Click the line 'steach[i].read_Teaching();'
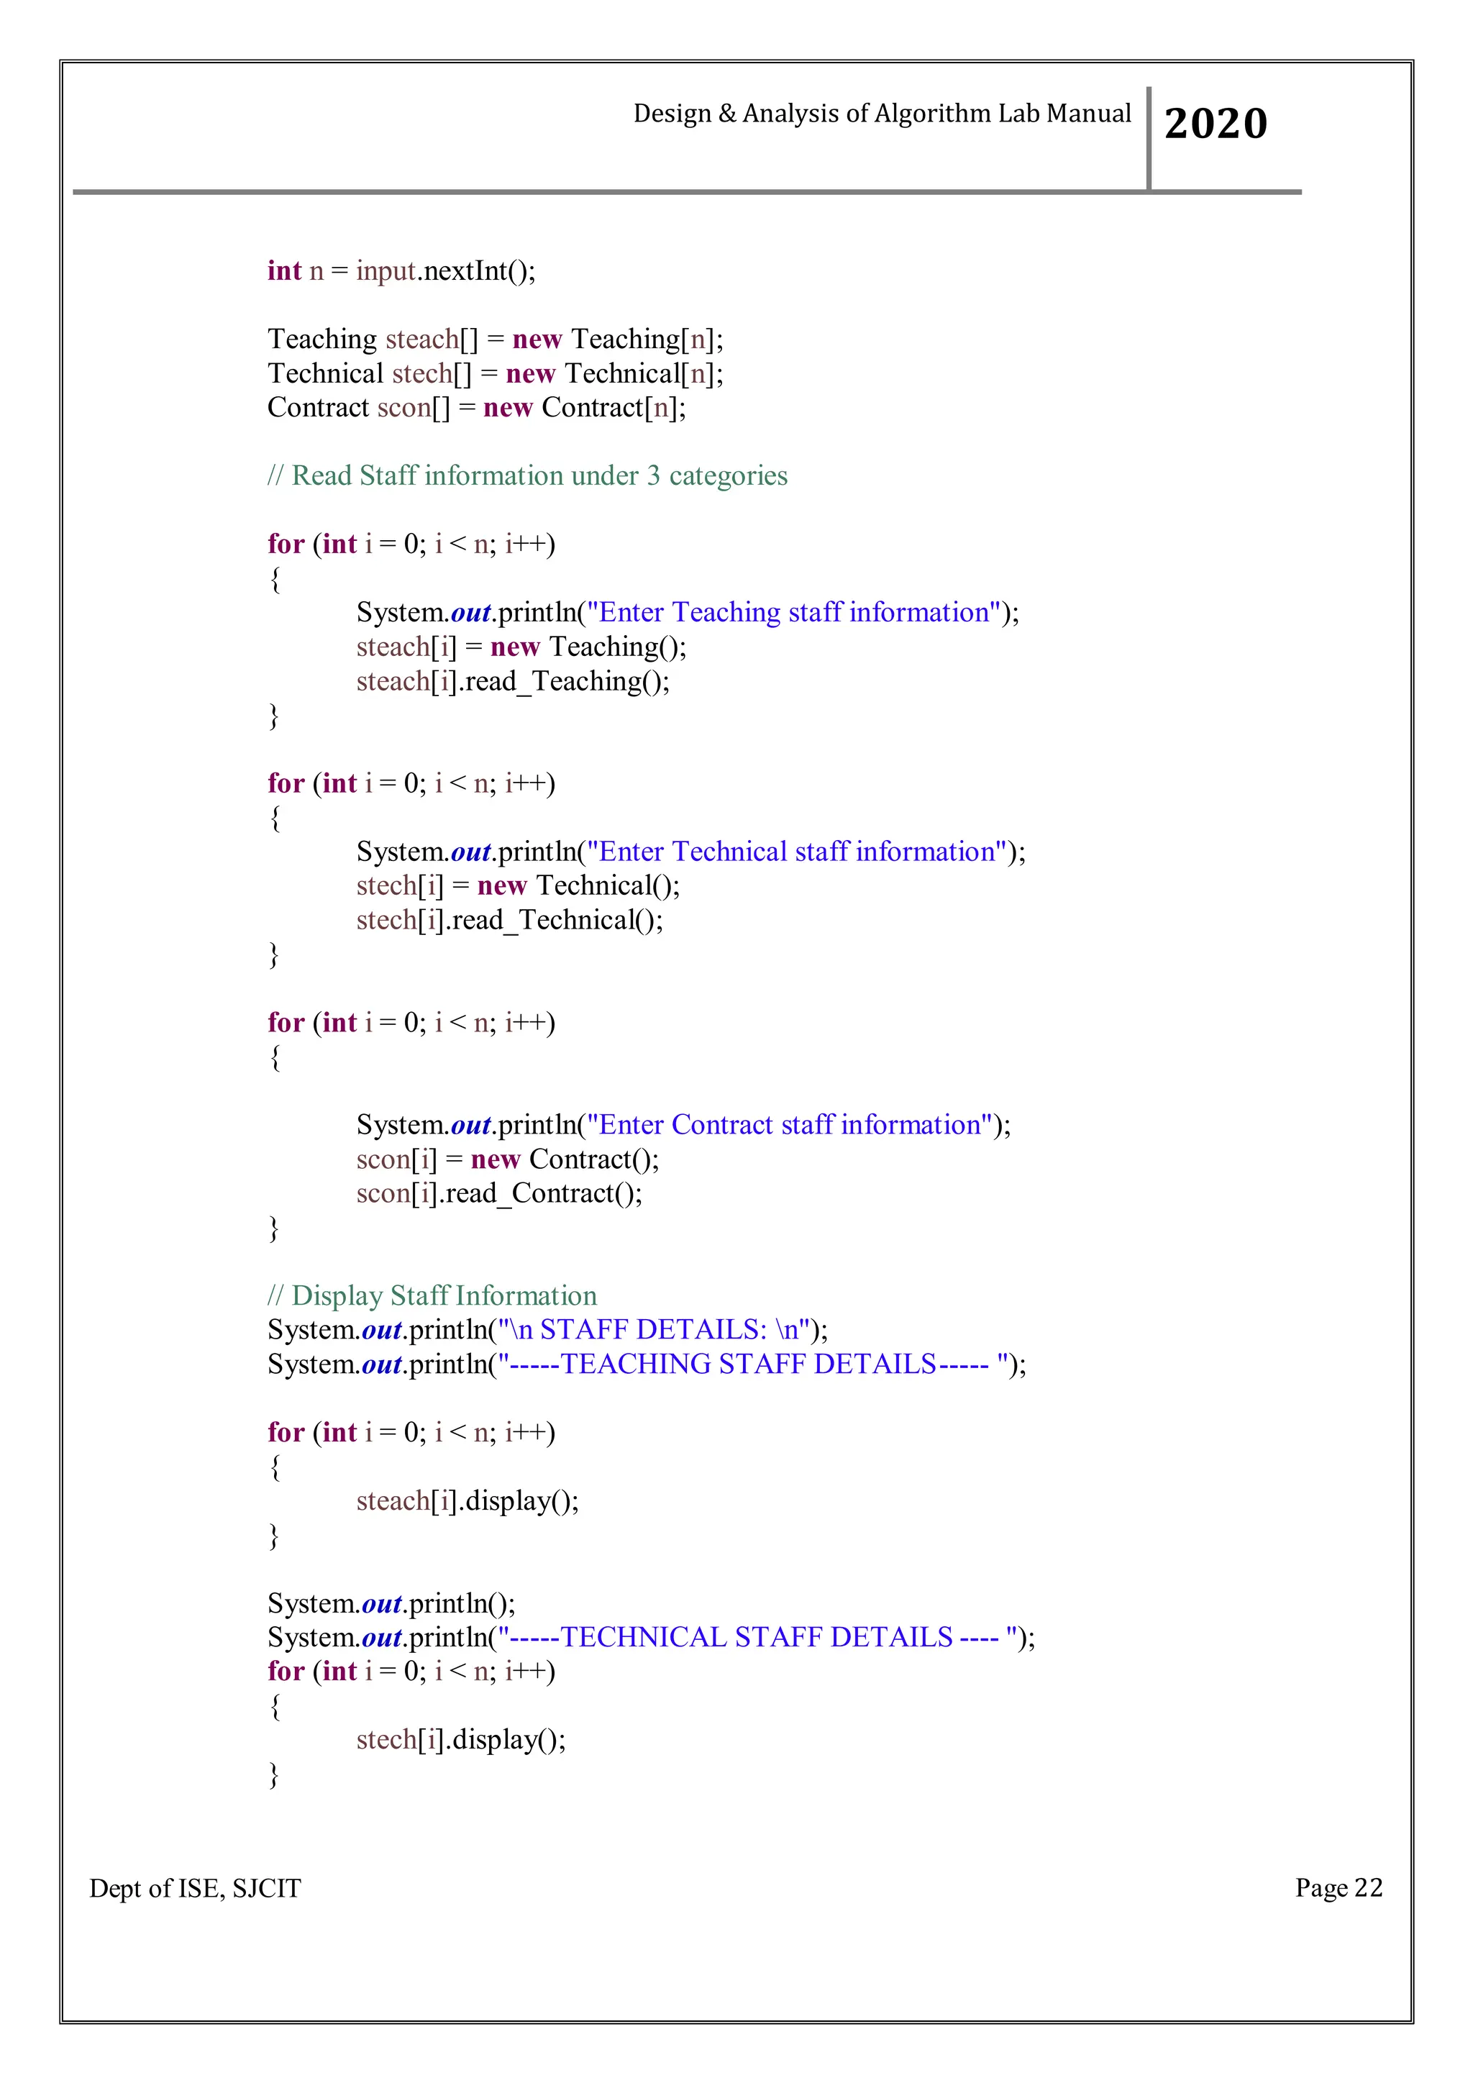The width and height of the screenshot is (1473, 2083). coord(514,681)
